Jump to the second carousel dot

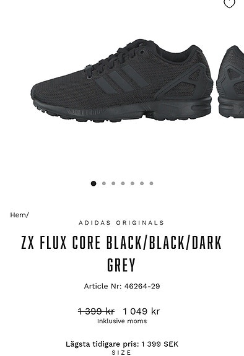click(104, 183)
